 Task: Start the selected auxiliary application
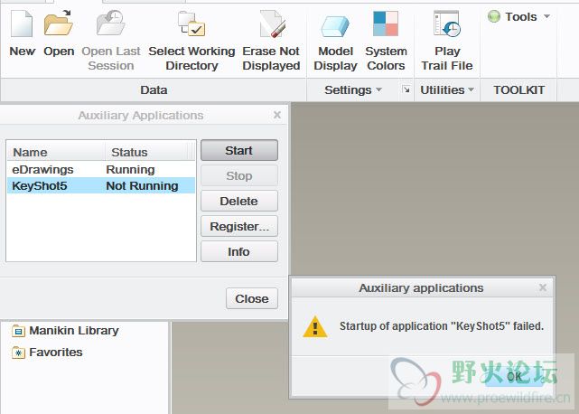pos(239,150)
